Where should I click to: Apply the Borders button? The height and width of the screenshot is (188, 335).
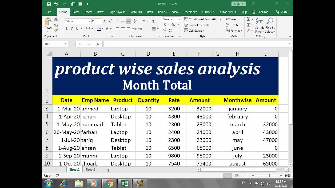[88, 29]
